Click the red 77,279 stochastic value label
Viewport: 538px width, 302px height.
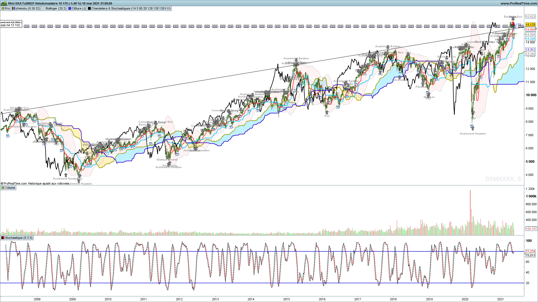point(530,251)
